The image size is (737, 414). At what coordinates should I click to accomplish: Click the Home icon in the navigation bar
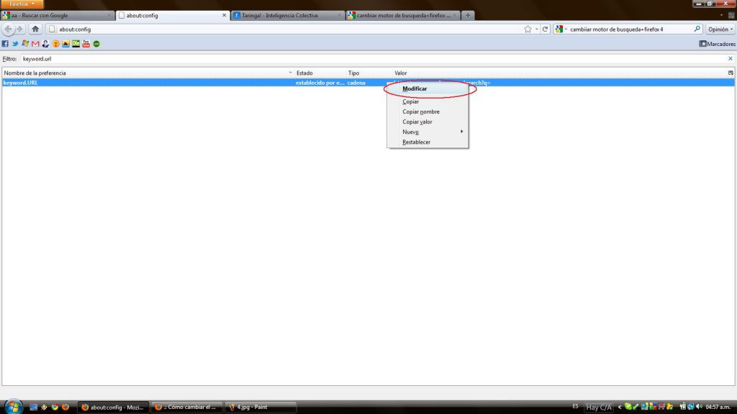click(x=35, y=29)
